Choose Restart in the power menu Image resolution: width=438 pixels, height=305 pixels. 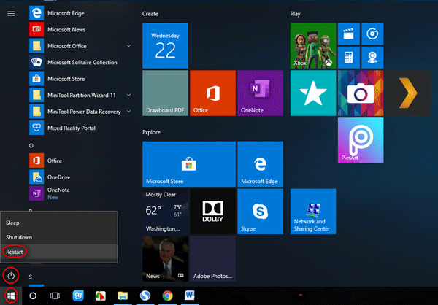click(x=59, y=252)
